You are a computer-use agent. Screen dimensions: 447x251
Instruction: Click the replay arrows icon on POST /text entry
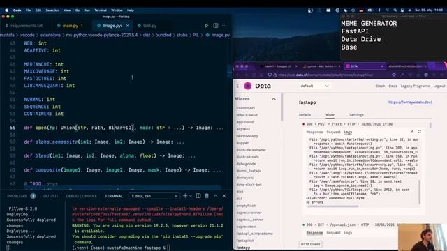click(419, 132)
